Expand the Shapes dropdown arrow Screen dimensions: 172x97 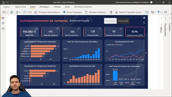(162, 12)
